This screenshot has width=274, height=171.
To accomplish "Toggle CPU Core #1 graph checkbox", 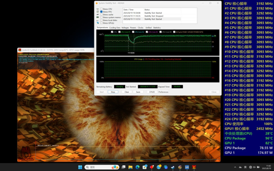I will click(119, 32).
